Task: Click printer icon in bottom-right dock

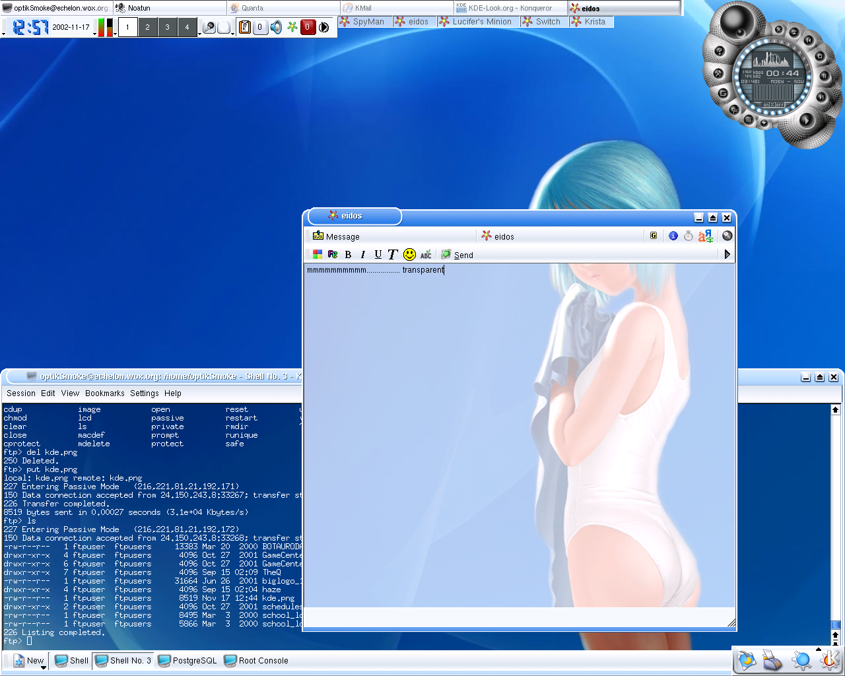Action: [x=772, y=659]
